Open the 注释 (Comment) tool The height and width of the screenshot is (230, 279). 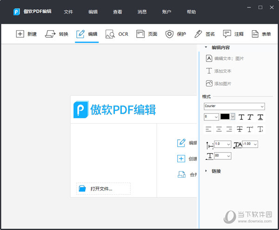tap(233, 34)
